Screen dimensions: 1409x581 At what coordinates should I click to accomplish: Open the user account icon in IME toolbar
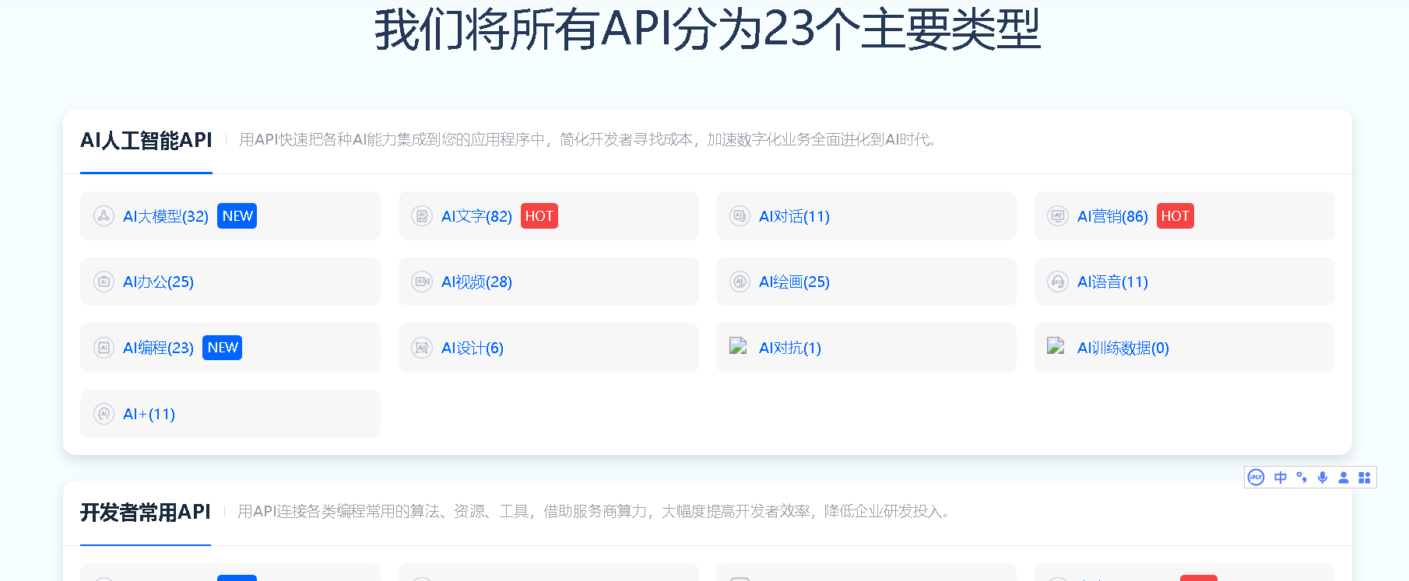tap(1344, 478)
